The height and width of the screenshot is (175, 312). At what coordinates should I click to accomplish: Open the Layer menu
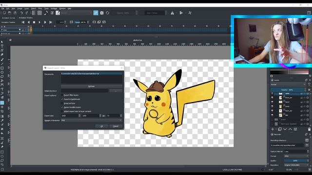coord(26,9)
